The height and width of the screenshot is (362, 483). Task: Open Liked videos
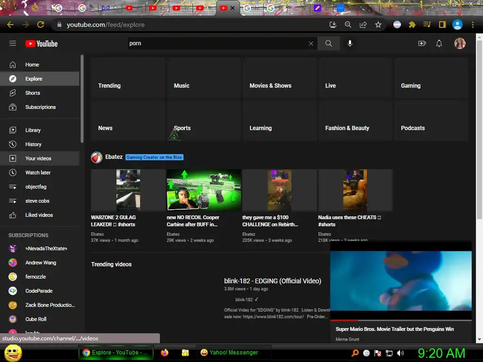pos(40,215)
